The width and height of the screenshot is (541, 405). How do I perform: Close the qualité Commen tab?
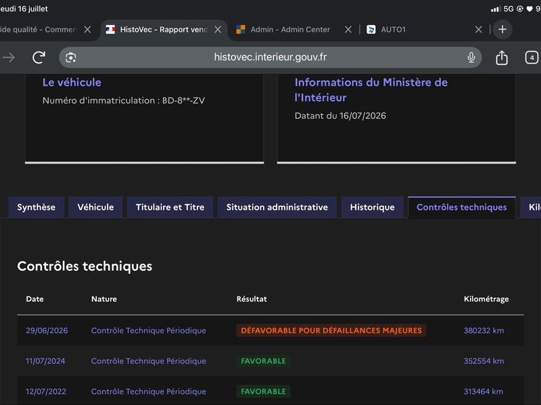click(x=88, y=30)
